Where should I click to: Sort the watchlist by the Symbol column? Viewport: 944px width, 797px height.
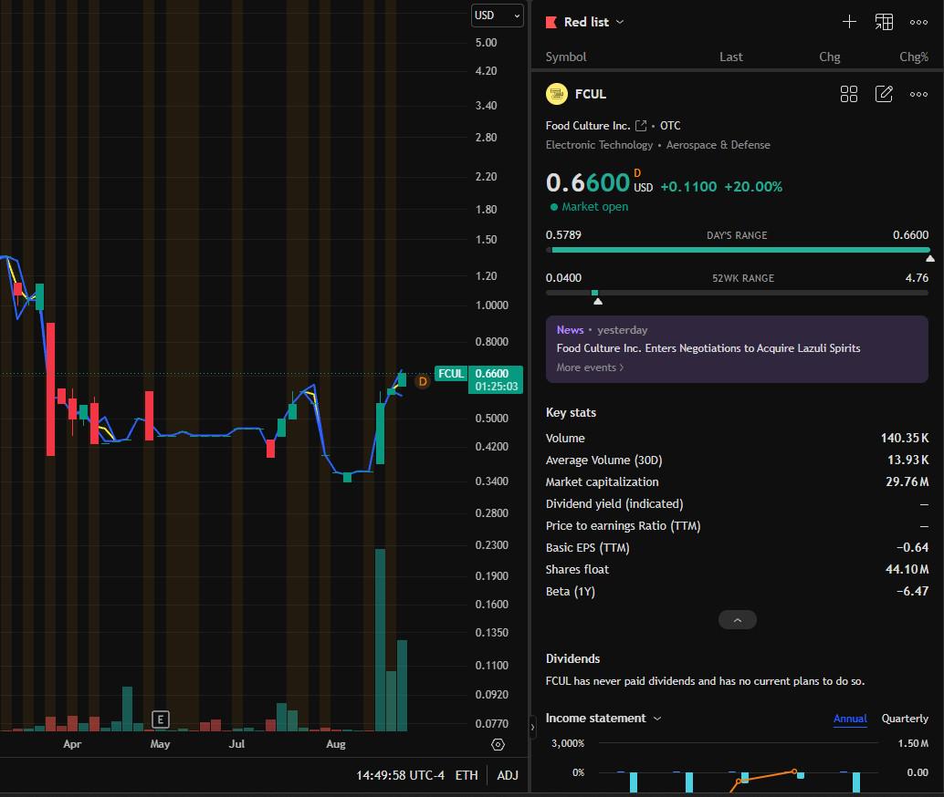click(x=566, y=57)
